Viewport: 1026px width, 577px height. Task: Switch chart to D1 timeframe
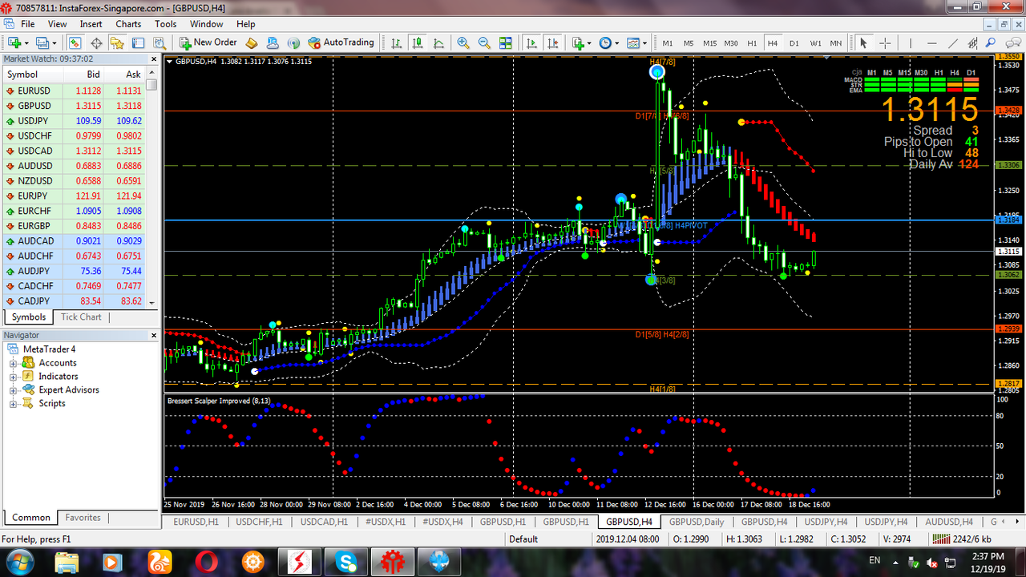tap(794, 42)
